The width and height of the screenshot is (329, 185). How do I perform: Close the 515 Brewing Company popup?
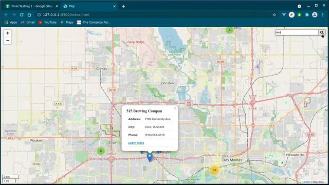pos(175,108)
